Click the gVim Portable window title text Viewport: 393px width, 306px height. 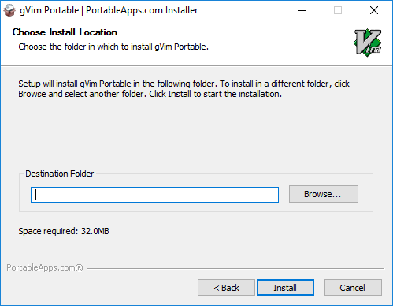tap(109, 10)
